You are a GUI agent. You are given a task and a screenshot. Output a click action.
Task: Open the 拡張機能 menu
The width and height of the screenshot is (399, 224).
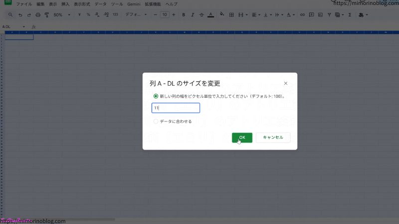pyautogui.click(x=153, y=4)
